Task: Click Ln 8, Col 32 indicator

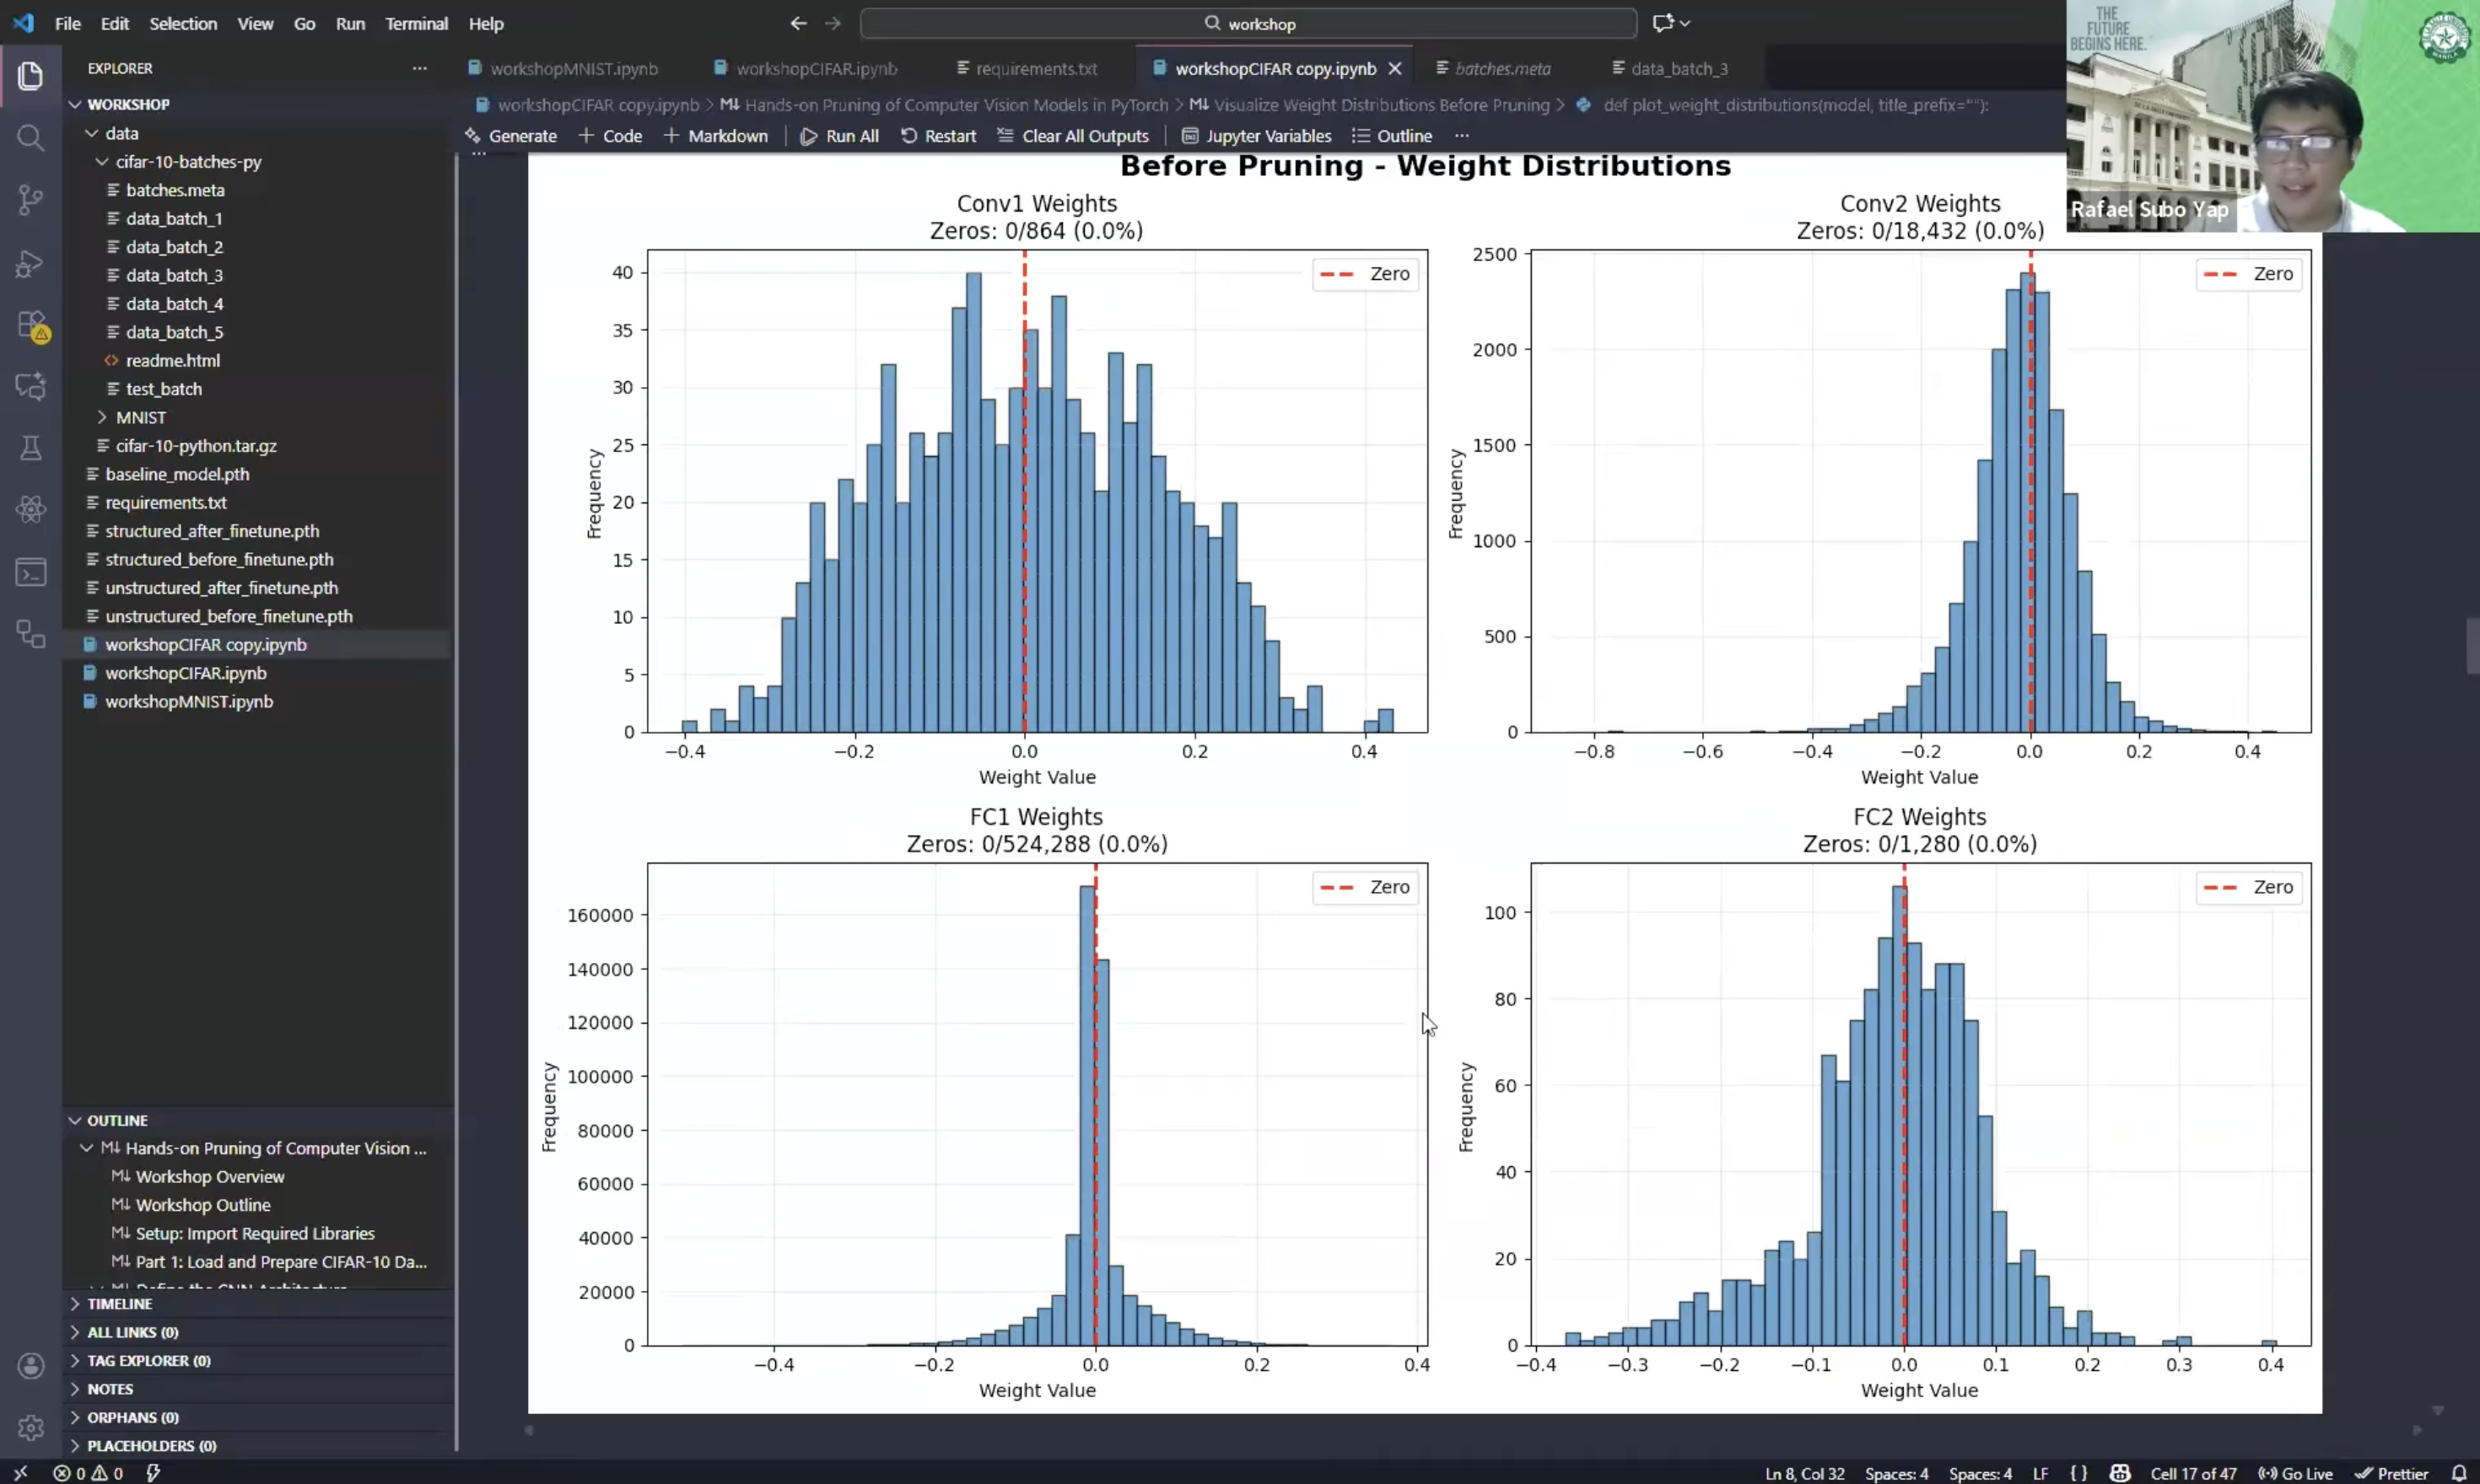Action: [x=1804, y=1473]
